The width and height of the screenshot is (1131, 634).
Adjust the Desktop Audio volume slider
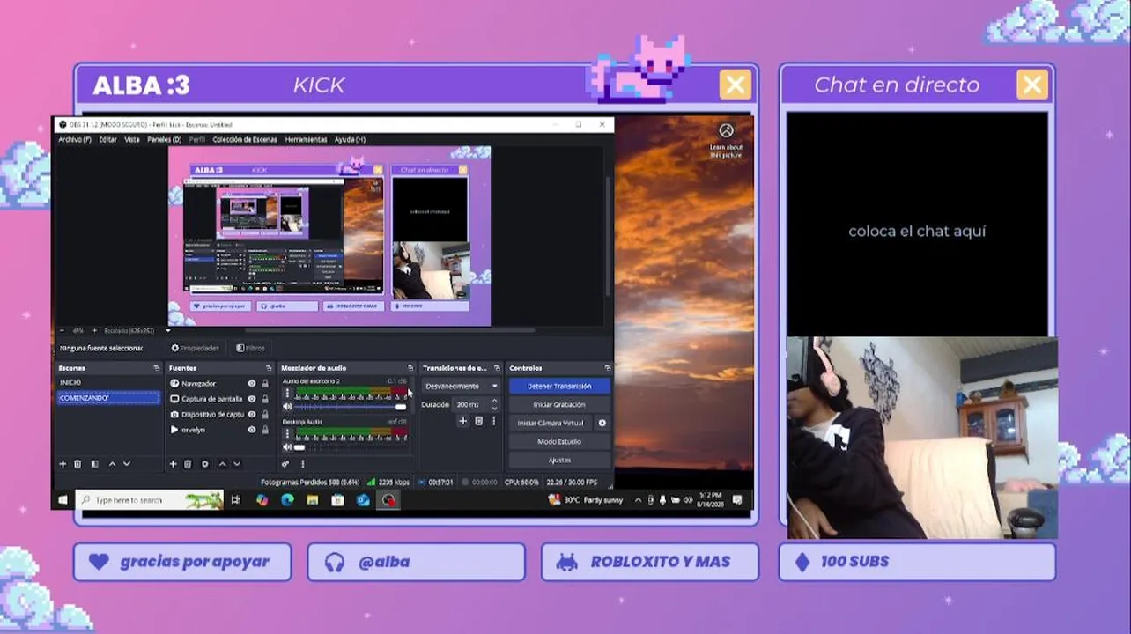pos(350,447)
